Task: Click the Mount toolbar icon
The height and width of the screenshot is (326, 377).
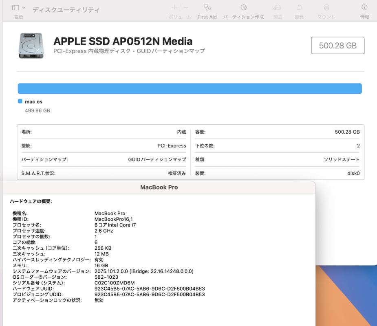Action: (326, 7)
